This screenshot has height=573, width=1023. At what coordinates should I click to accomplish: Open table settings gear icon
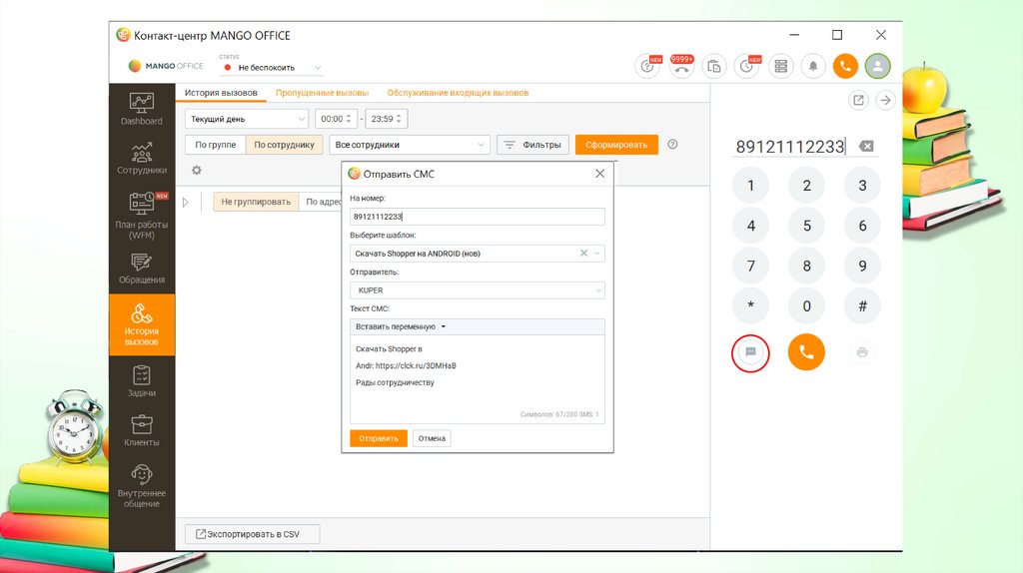tap(197, 170)
